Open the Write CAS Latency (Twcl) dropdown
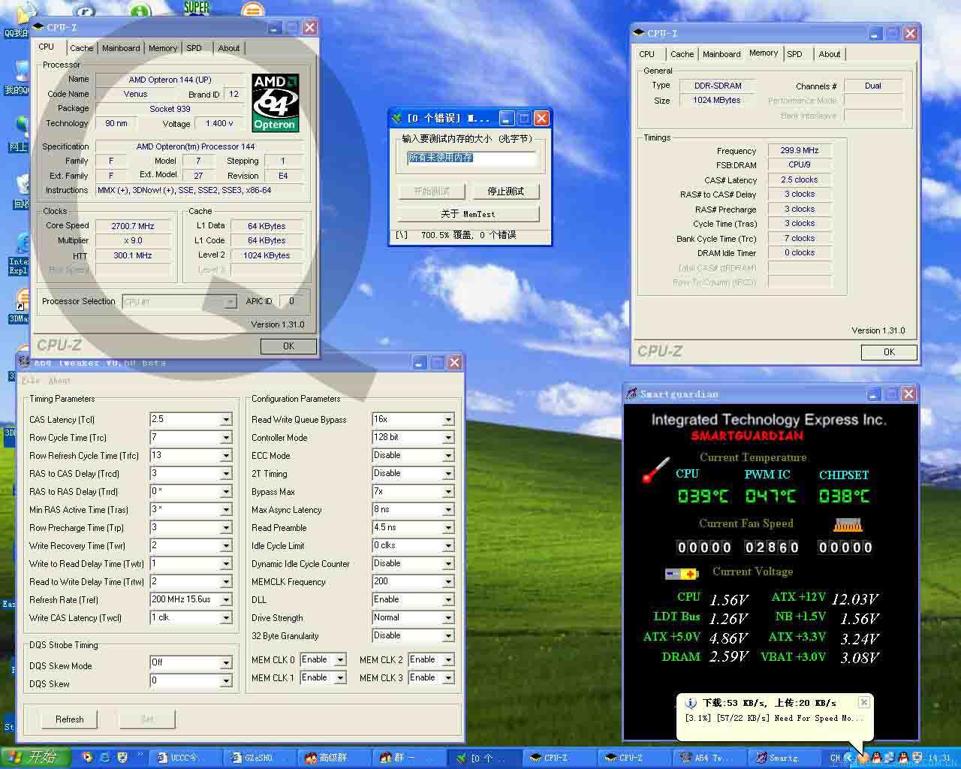This screenshot has height=769, width=961. pyautogui.click(x=226, y=618)
